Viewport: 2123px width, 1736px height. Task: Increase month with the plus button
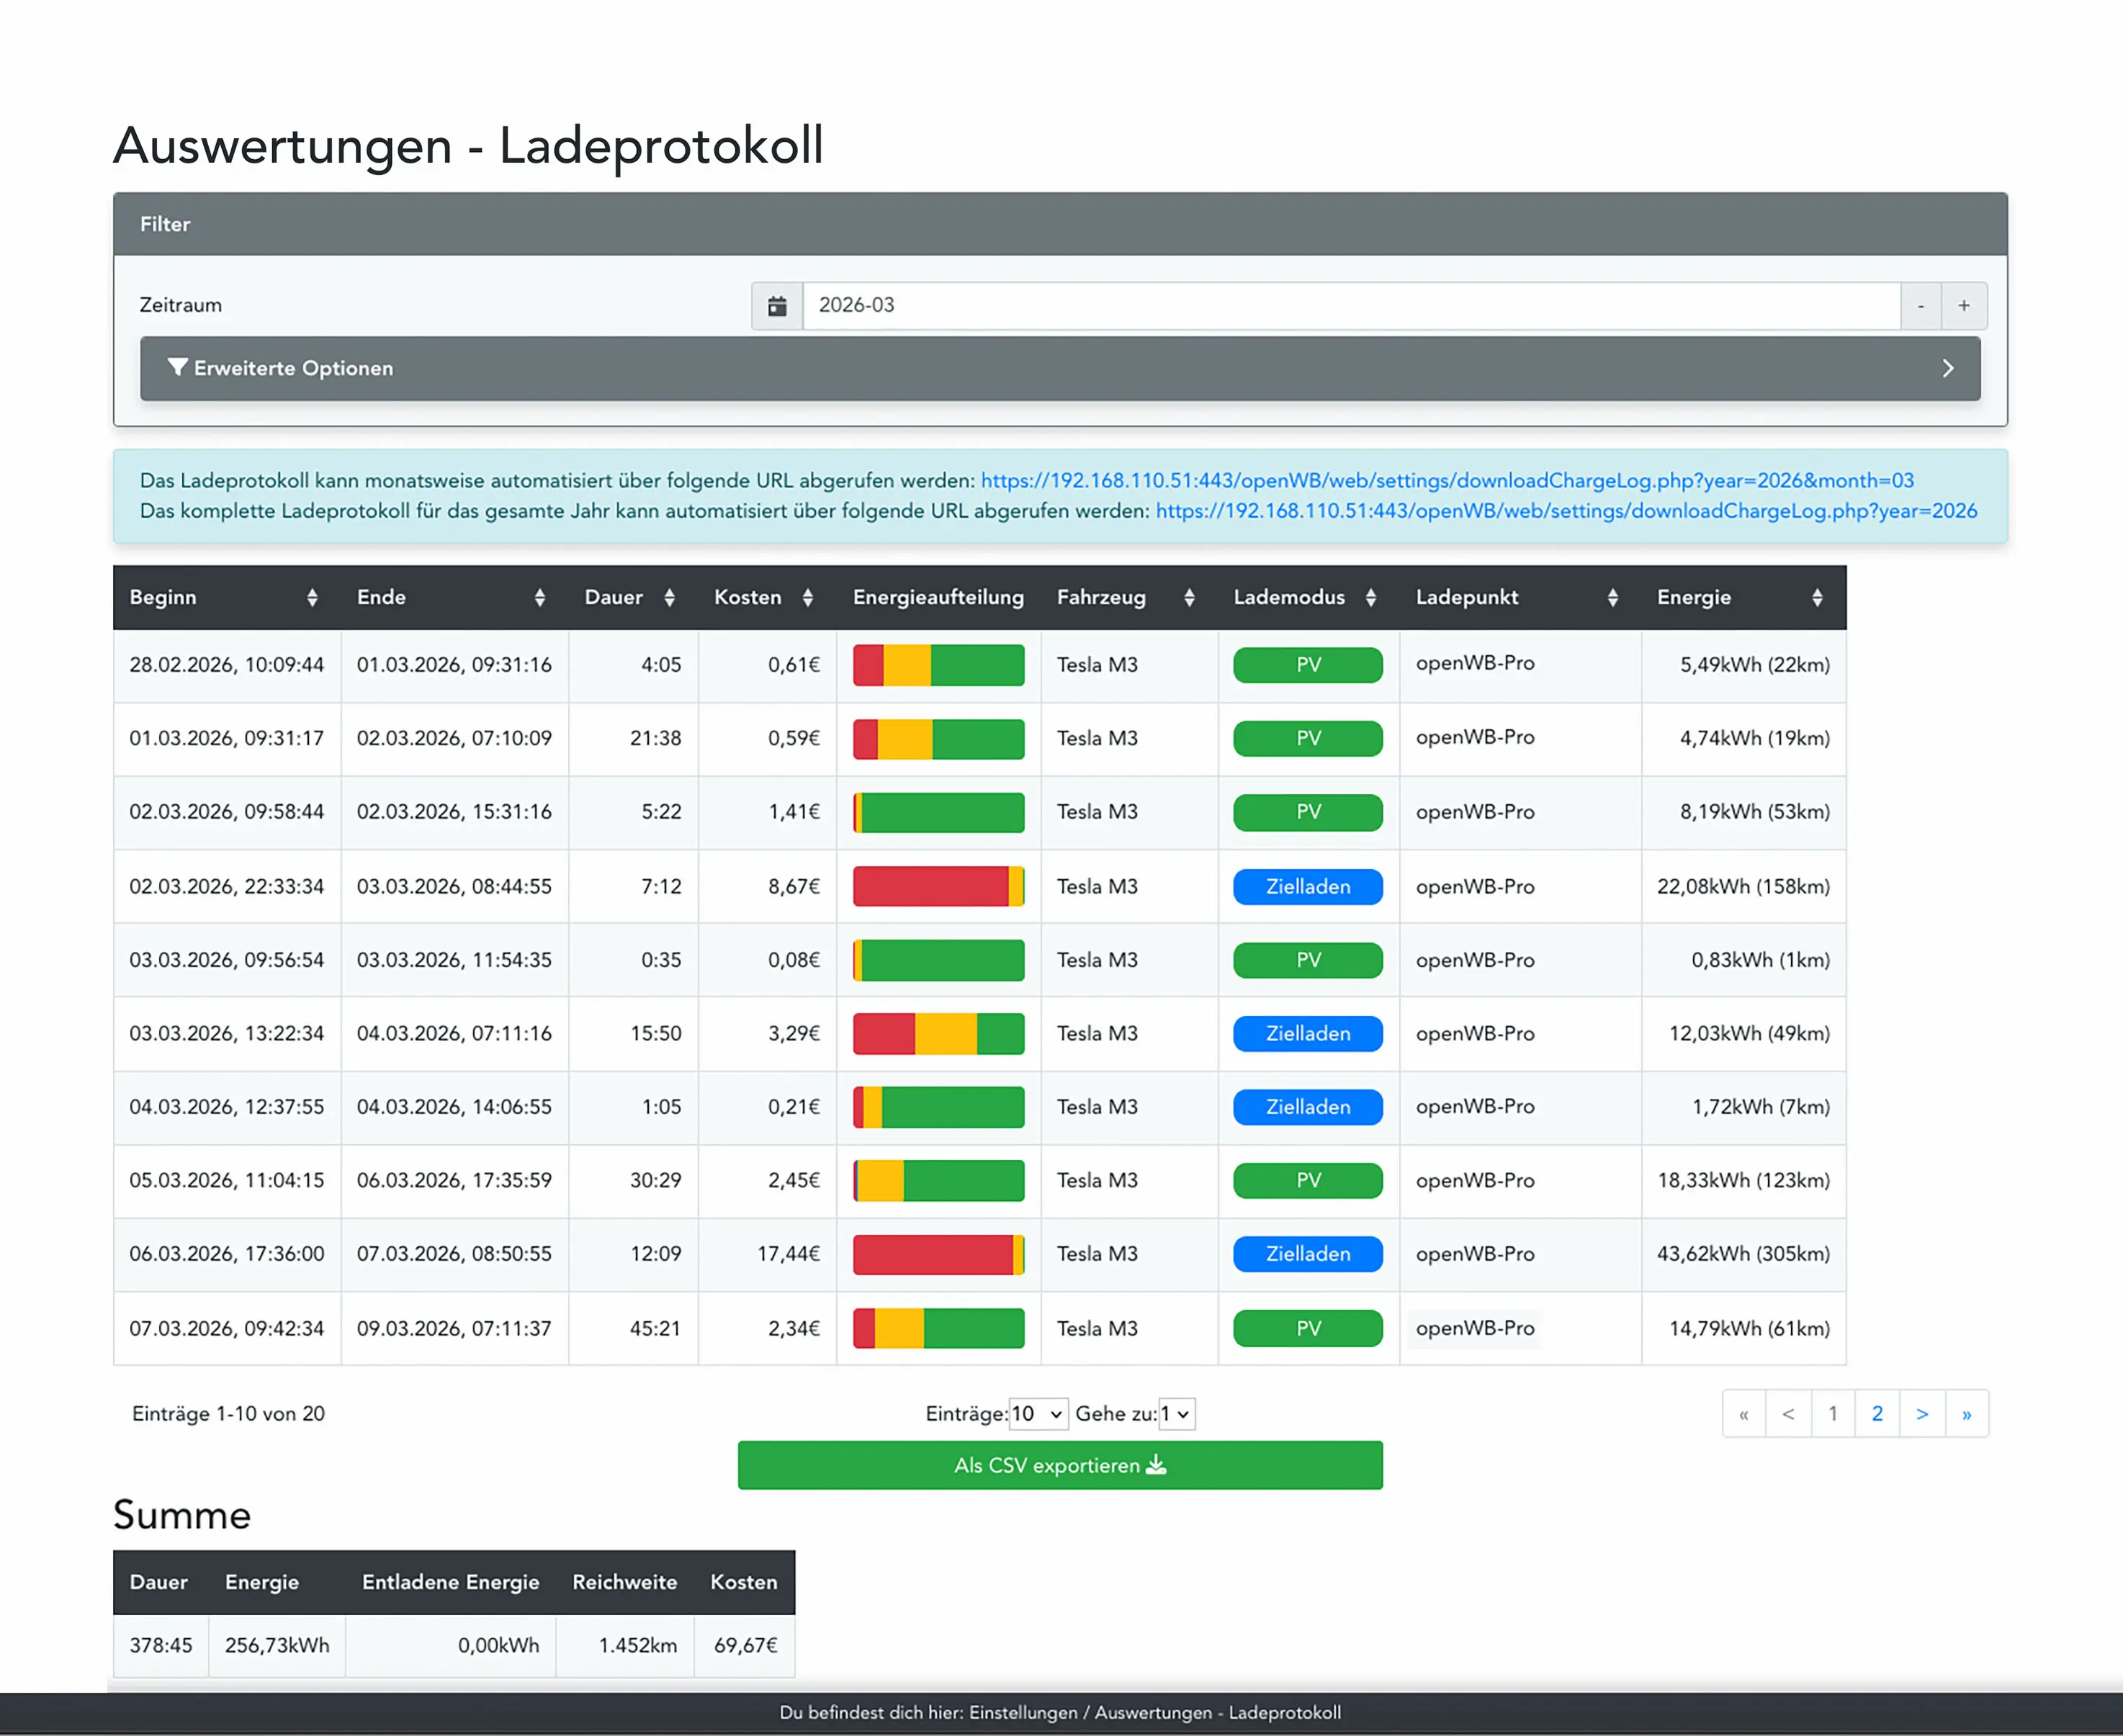[x=1963, y=306]
